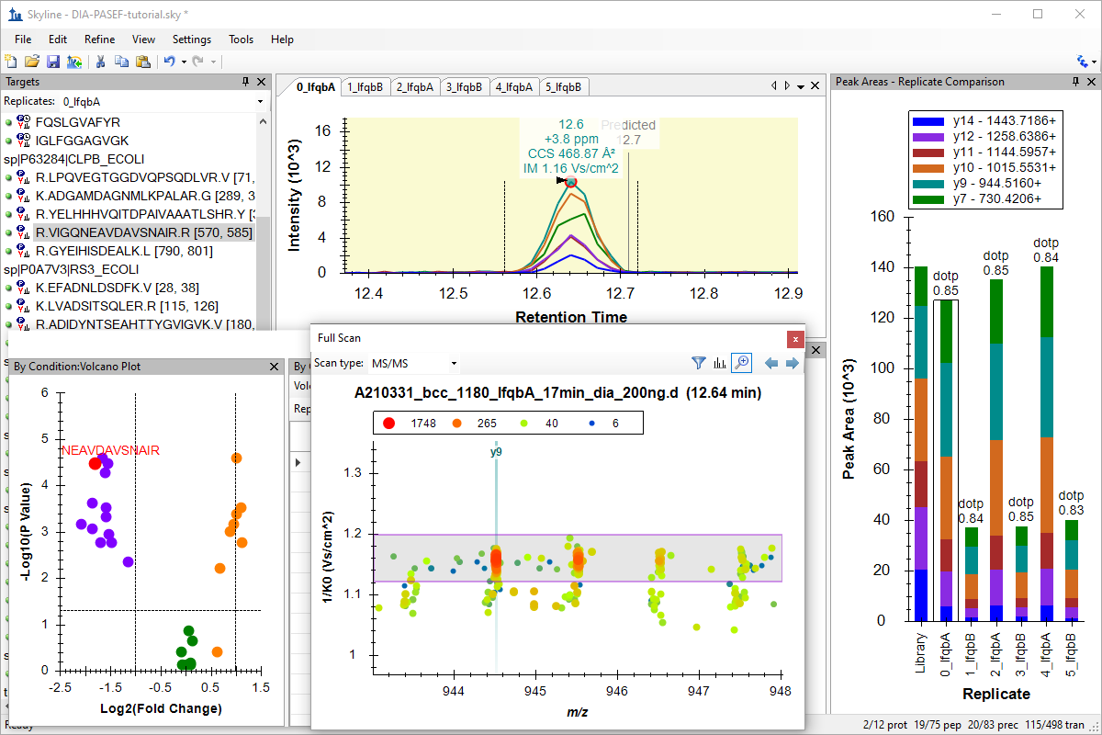The image size is (1102, 735).
Task: Click the filter funnel icon in Full Scan
Action: coord(698,363)
